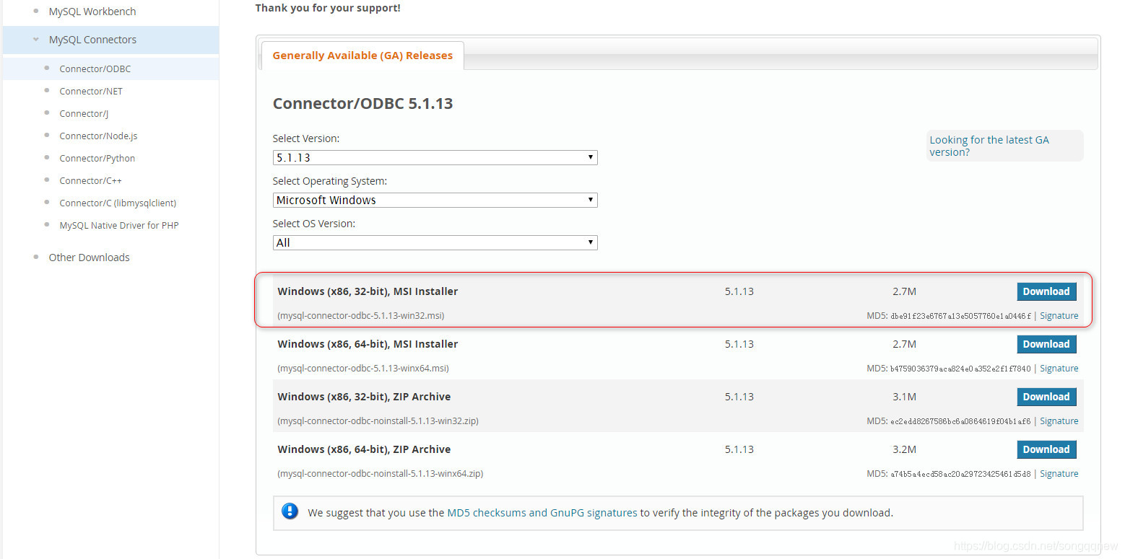Download the 64-bit MSI Installer
The width and height of the screenshot is (1125, 559).
click(x=1046, y=344)
